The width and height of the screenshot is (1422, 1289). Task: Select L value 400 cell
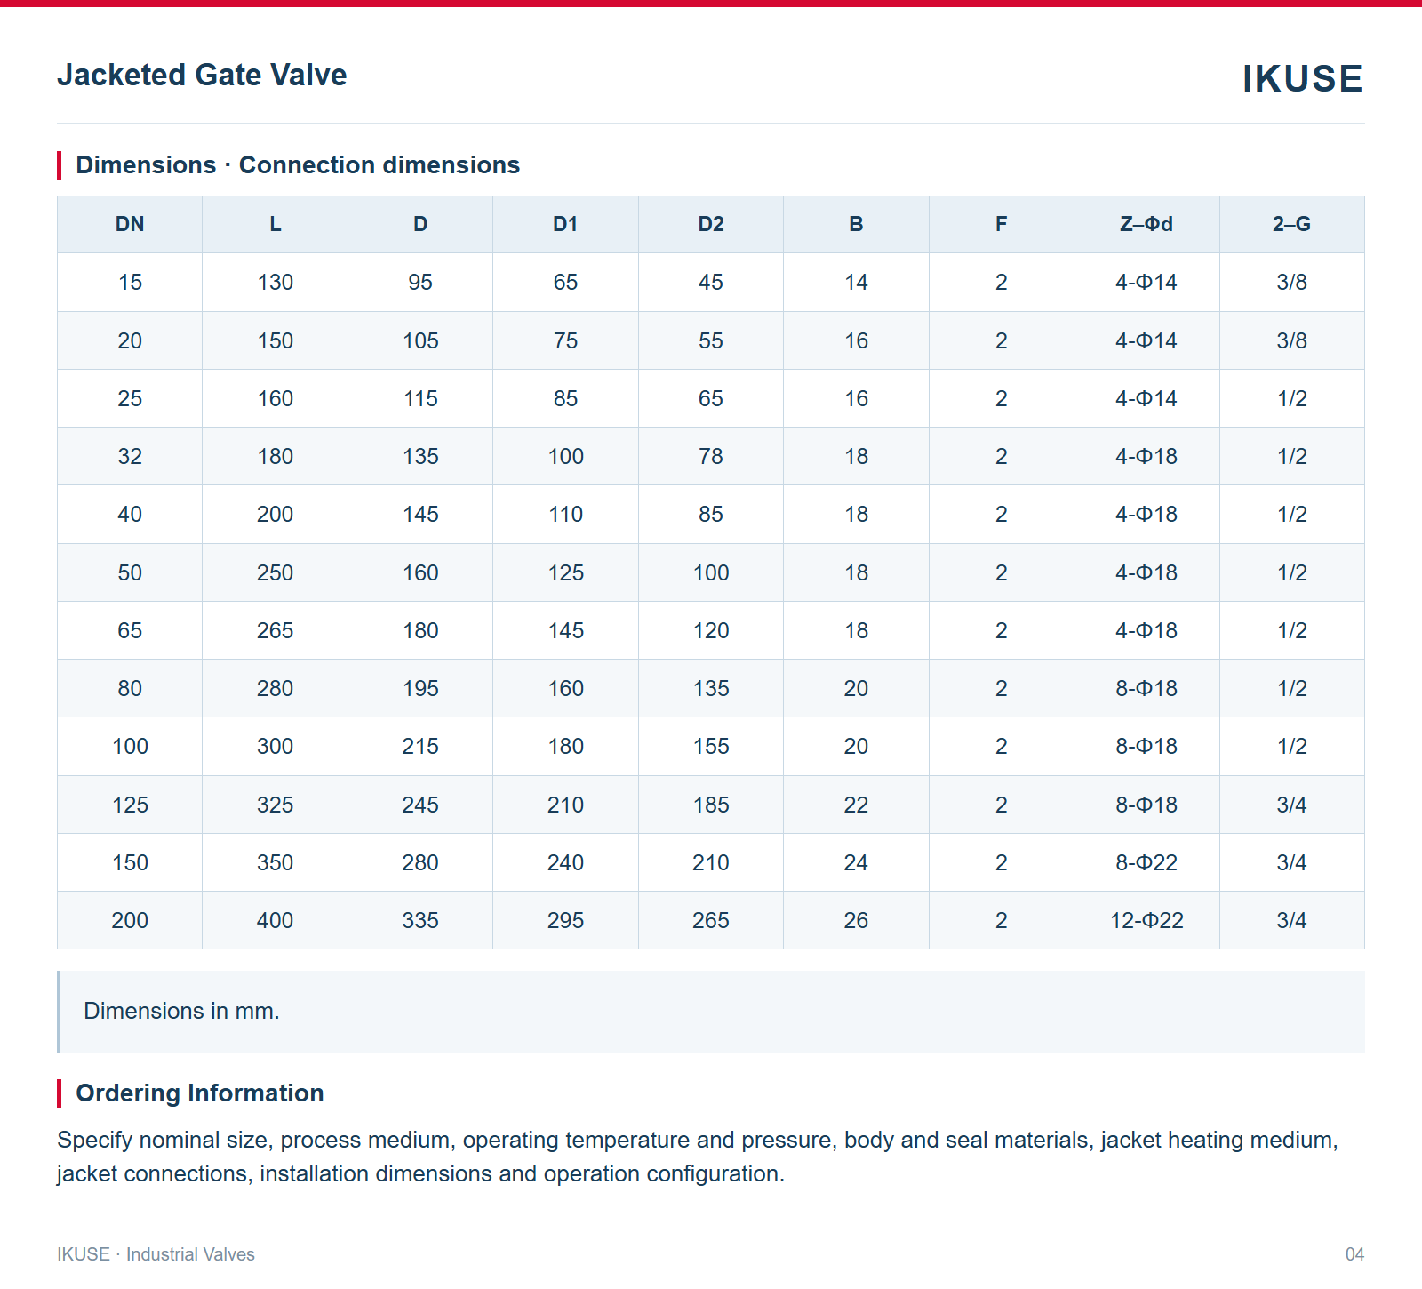pyautogui.click(x=275, y=920)
